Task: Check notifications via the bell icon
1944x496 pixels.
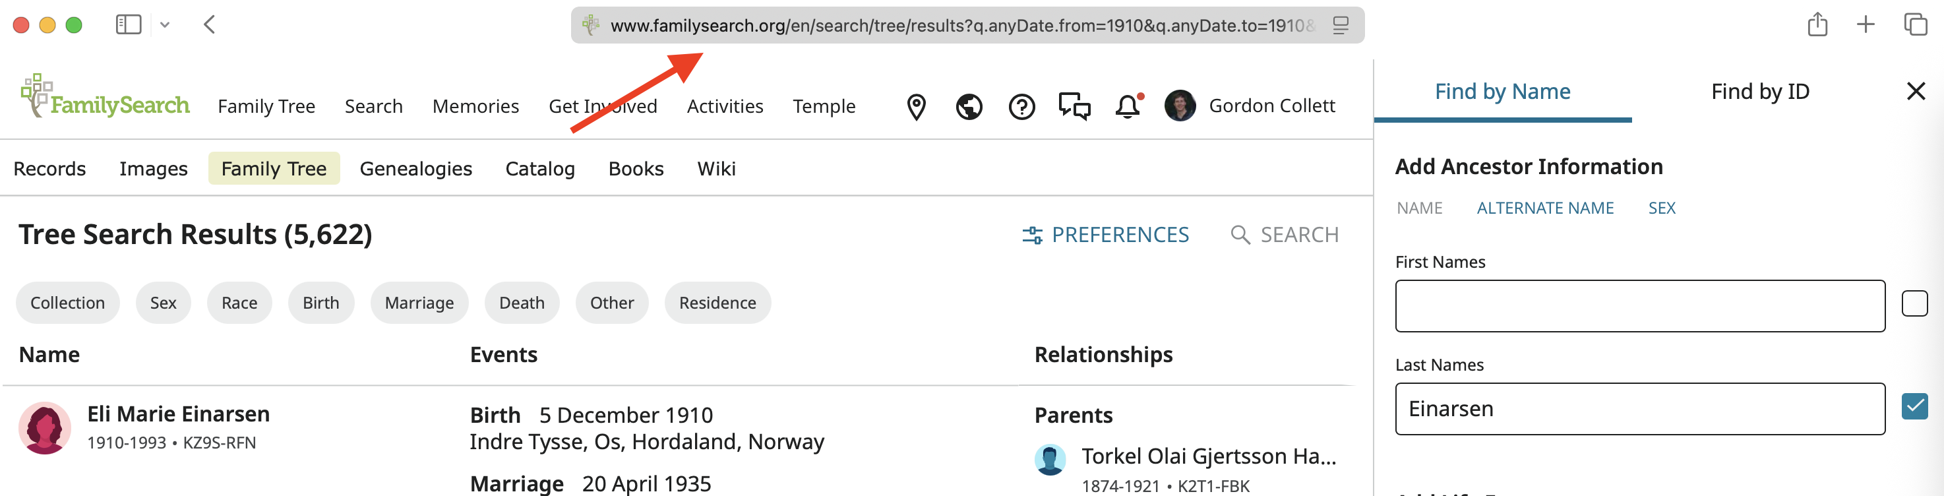Action: click(1127, 106)
